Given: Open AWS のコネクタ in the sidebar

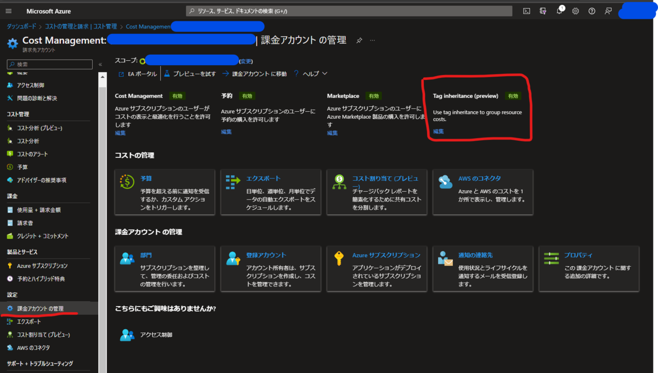Looking at the screenshot, I should (33, 348).
